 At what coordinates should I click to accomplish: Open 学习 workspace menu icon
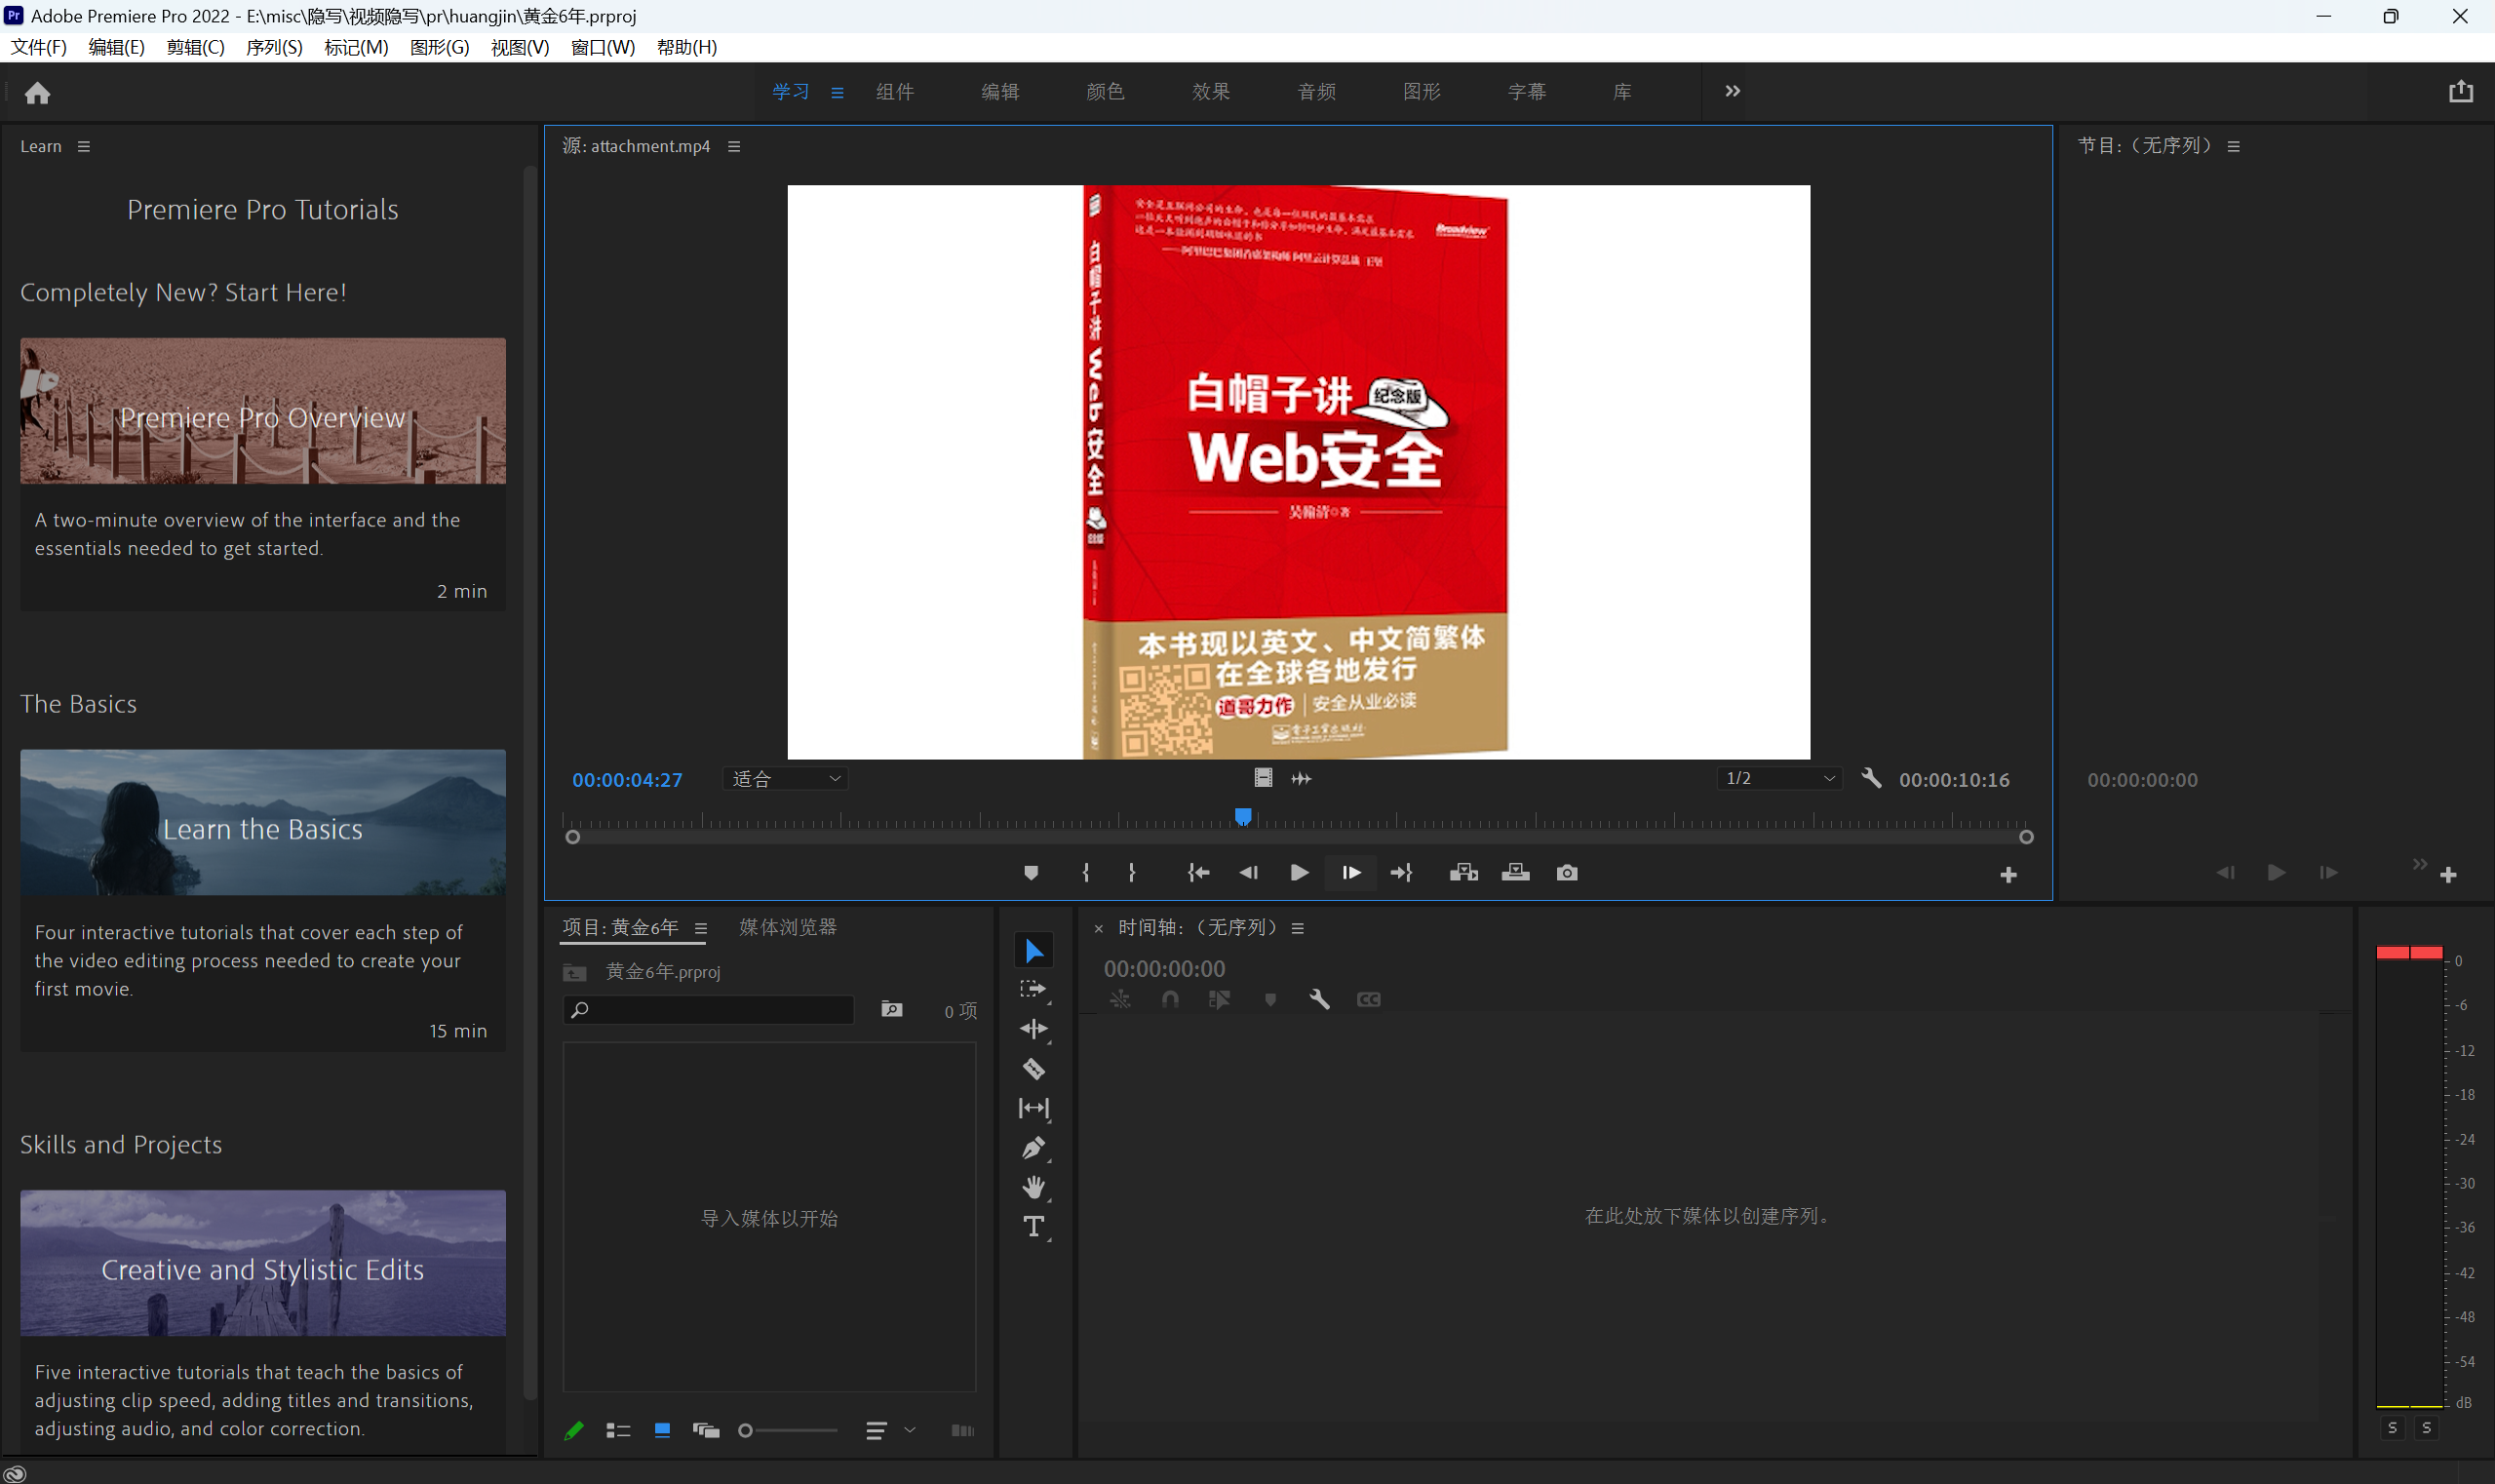pyautogui.click(x=838, y=92)
